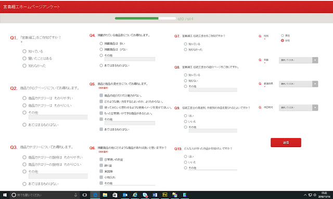Screen dimensions: 333x199
Task: Select Q10 いいえ option
Action: pos(186,162)
